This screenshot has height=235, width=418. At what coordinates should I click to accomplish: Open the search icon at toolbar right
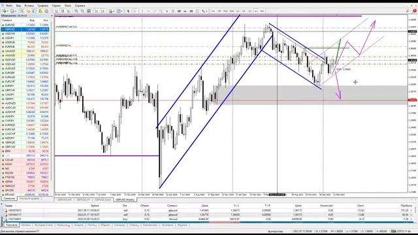pos(408,11)
